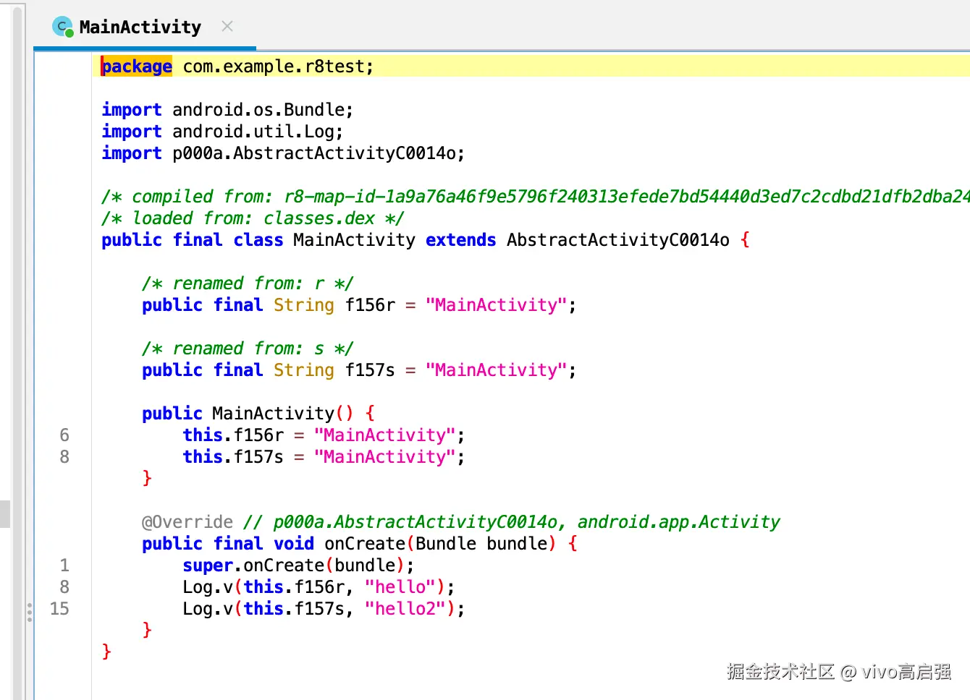Click the "hello2" string literal

[405, 608]
